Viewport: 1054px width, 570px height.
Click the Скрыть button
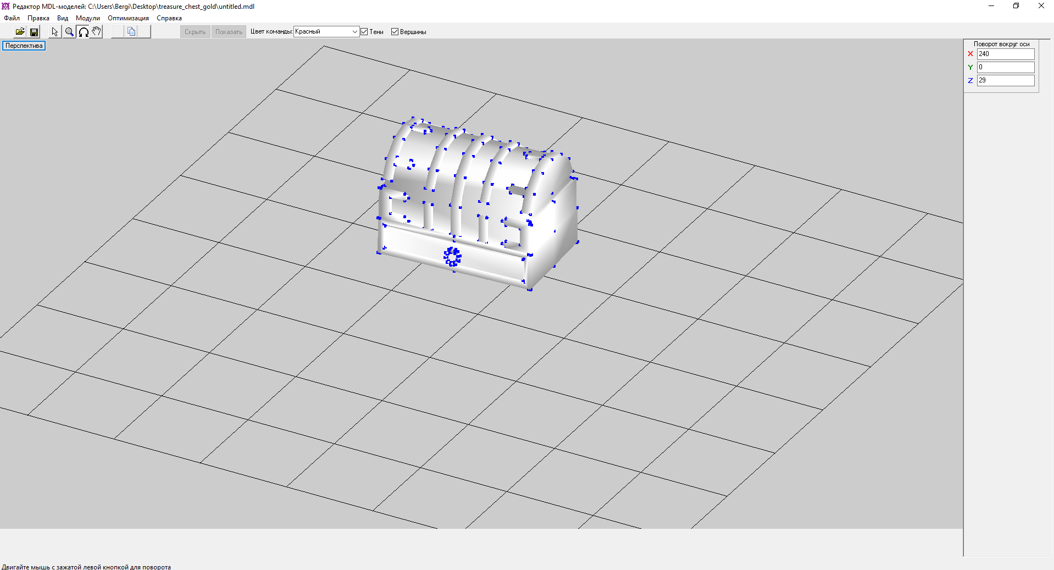(195, 32)
